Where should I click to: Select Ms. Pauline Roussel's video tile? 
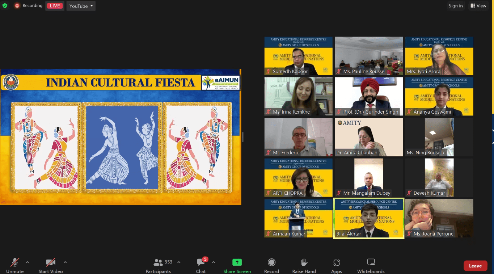click(369, 56)
